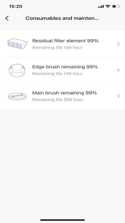Screen dimensions: 125x223
Task: Open Residual filter element 99% entry
Action: [62, 44]
